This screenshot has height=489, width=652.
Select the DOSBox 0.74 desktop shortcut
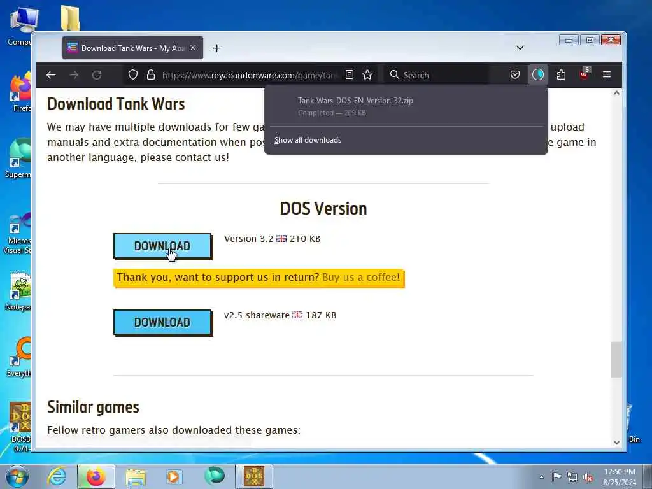(x=20, y=427)
